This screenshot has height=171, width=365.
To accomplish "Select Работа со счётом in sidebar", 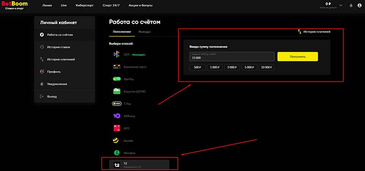I will point(64,35).
